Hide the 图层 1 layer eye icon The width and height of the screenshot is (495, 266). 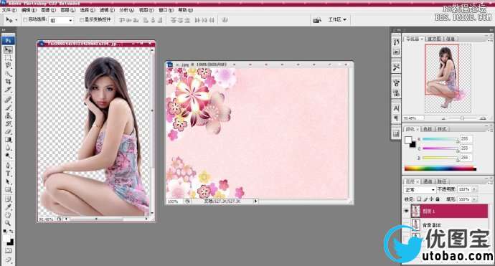pos(407,211)
